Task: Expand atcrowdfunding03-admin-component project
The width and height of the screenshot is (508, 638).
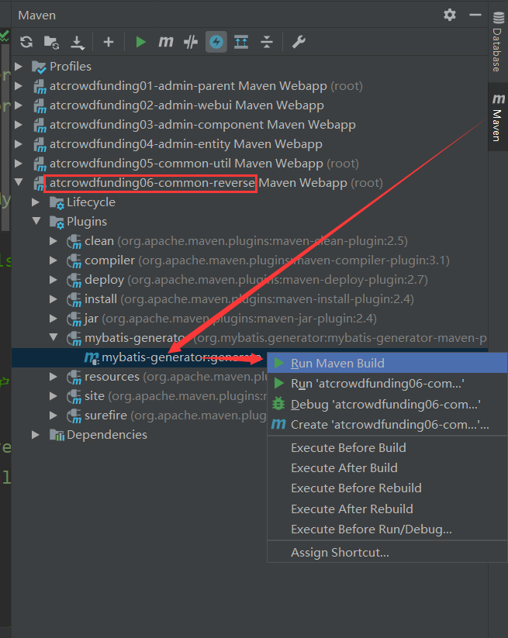Action: 19,125
